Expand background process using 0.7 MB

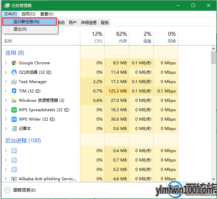click(6, 160)
